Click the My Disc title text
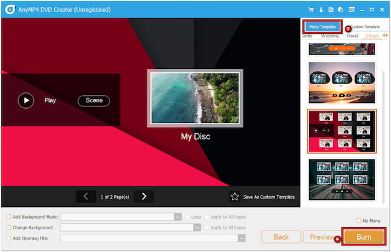Screen dimensions: 391x252 pyautogui.click(x=195, y=137)
